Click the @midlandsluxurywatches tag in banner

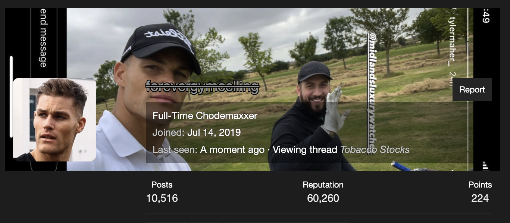coord(373,92)
